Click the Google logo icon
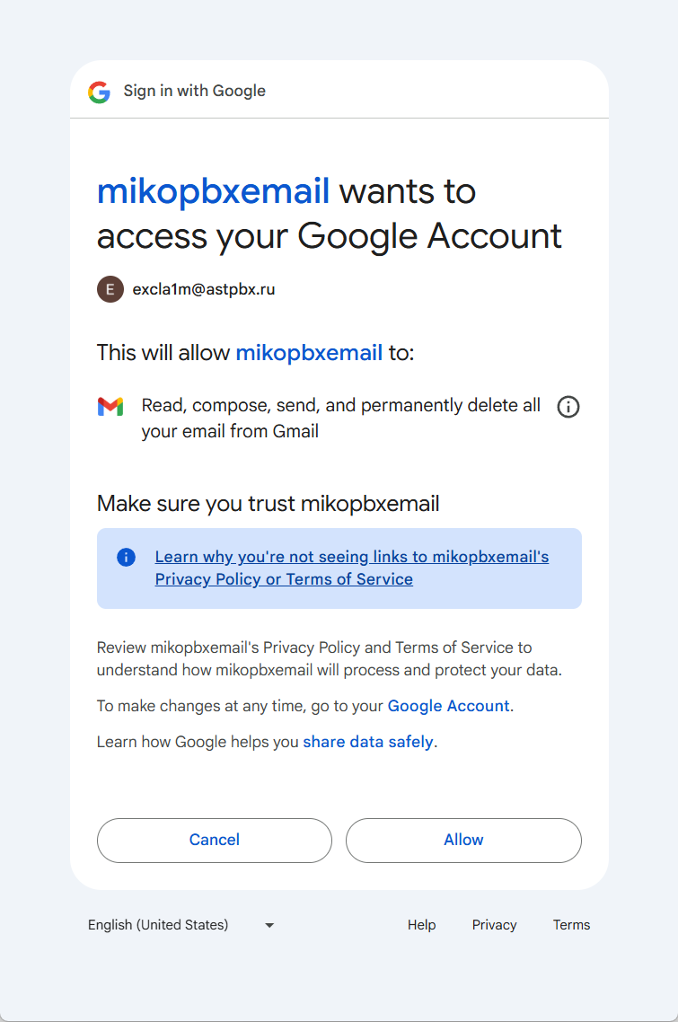The image size is (678, 1022). [99, 92]
